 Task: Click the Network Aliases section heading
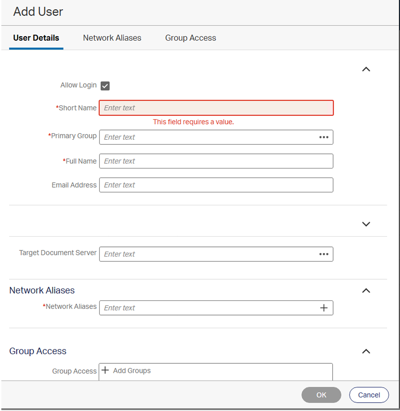42,290
